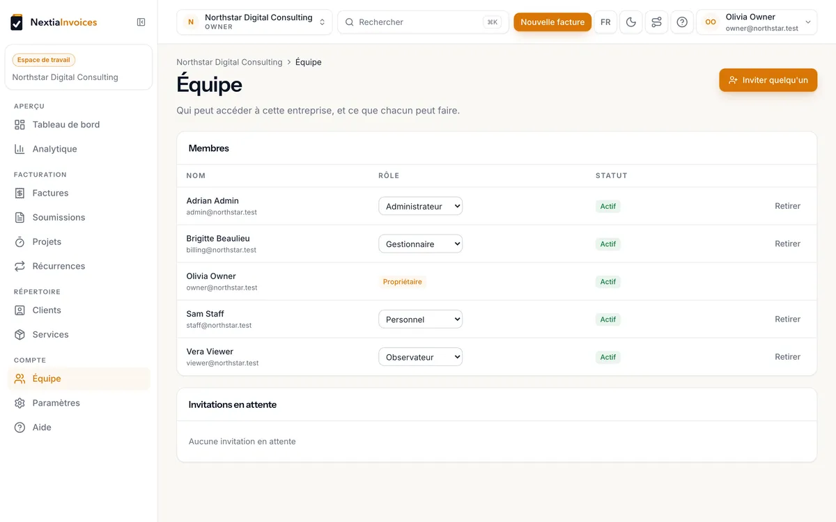Click the Factures invoice icon
The width and height of the screenshot is (836, 522).
20,193
